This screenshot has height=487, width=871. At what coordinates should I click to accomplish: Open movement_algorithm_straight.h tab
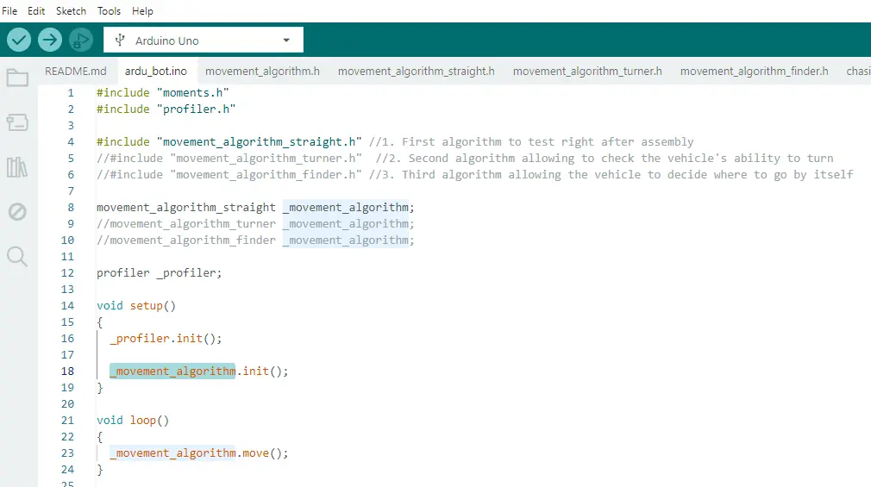(x=416, y=71)
